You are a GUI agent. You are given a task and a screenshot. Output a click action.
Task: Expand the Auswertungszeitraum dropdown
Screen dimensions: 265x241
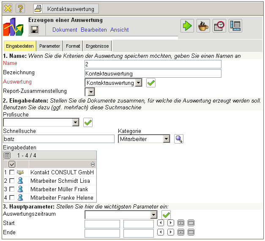click(x=153, y=215)
